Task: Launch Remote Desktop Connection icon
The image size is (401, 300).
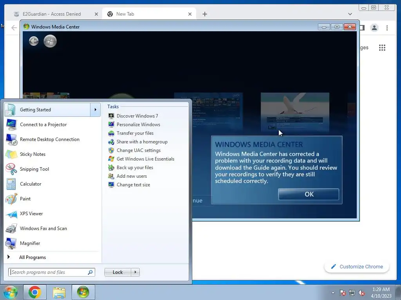Action: pos(11,139)
